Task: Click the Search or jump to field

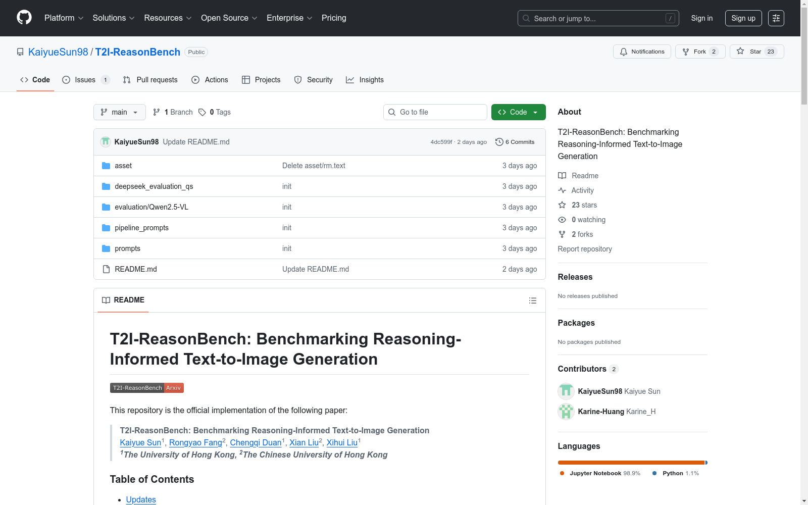Action: [x=598, y=18]
